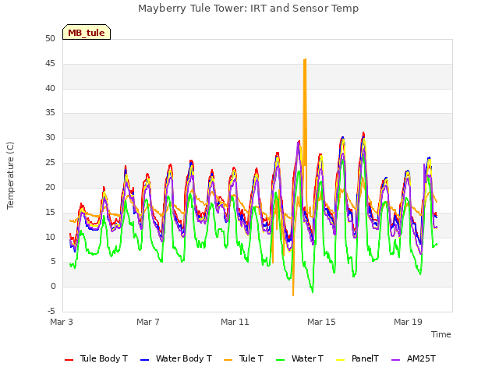
Task: Click the green Water T color marker
Action: (x=281, y=360)
